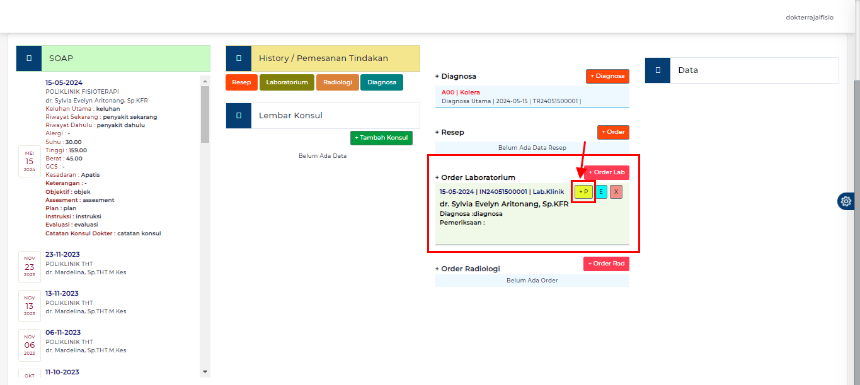The height and width of the screenshot is (385, 860).
Task: Select the SOAP panel header icon
Action: pos(28,58)
